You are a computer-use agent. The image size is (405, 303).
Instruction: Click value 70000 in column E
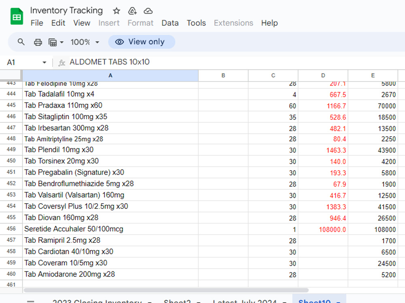pyautogui.click(x=387, y=106)
